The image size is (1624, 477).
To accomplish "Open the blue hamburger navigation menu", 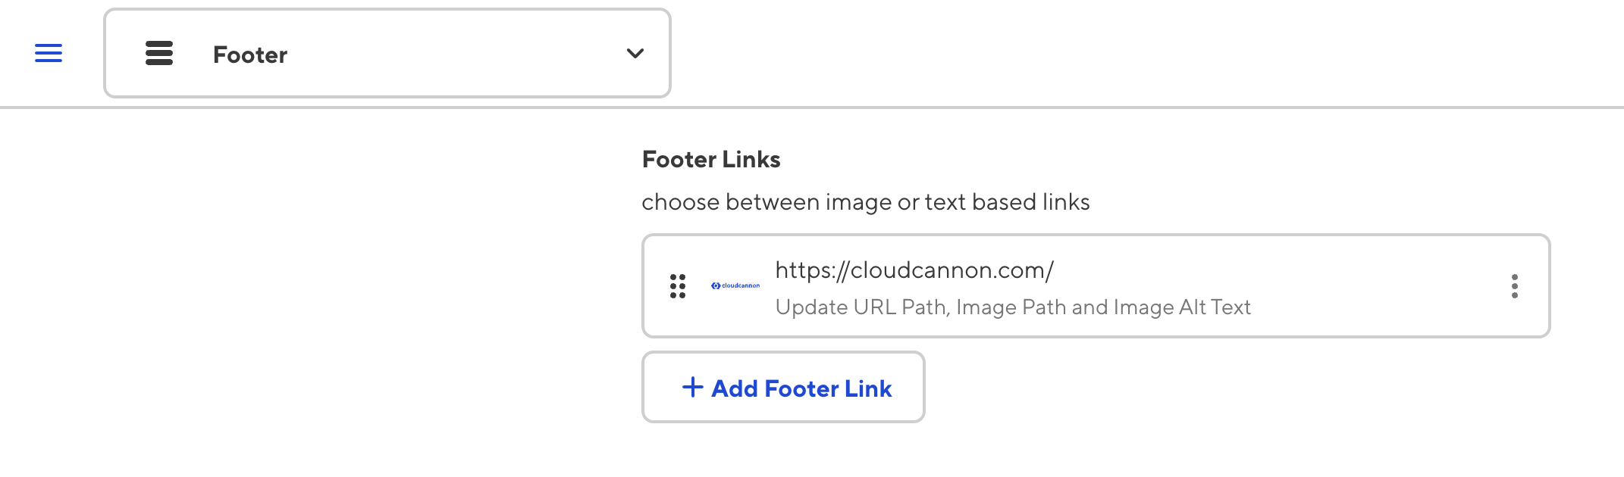I will (x=49, y=54).
